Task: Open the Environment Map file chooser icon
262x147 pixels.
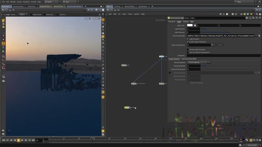Action: [259, 36]
